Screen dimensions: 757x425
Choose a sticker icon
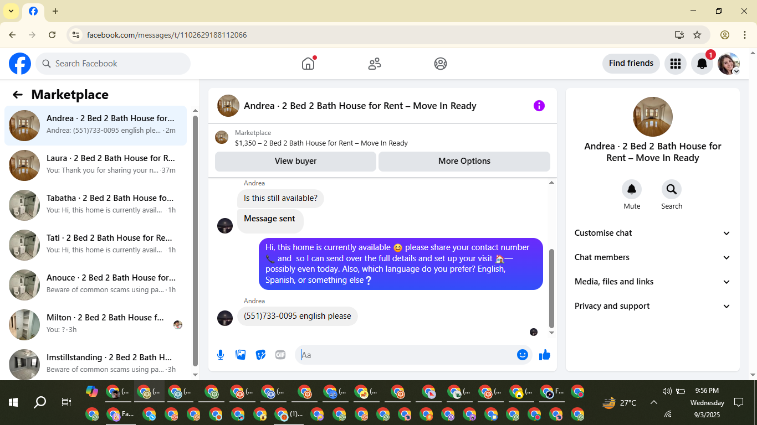[x=260, y=355]
